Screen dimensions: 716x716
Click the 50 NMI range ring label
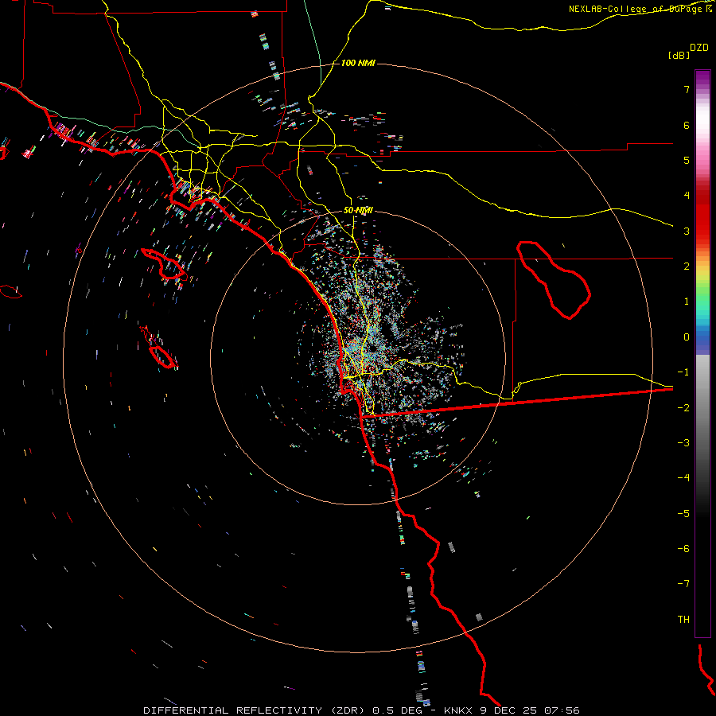358,211
